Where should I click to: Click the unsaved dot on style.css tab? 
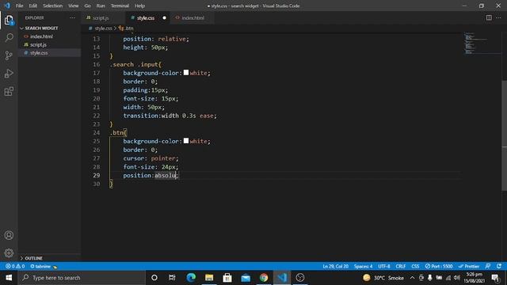coord(164,17)
